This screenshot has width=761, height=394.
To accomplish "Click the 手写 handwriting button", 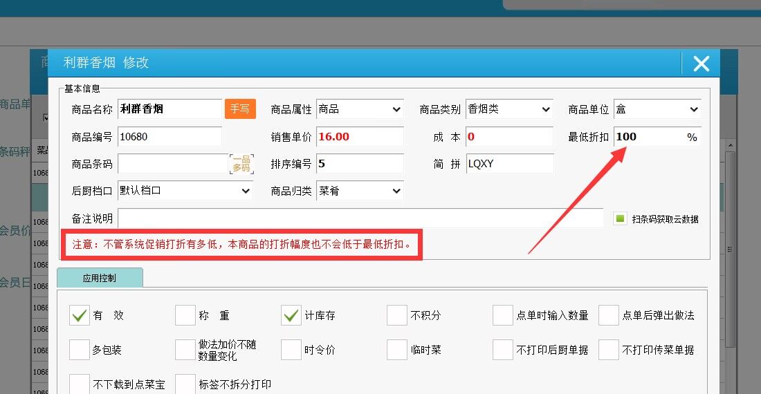I will [240, 109].
